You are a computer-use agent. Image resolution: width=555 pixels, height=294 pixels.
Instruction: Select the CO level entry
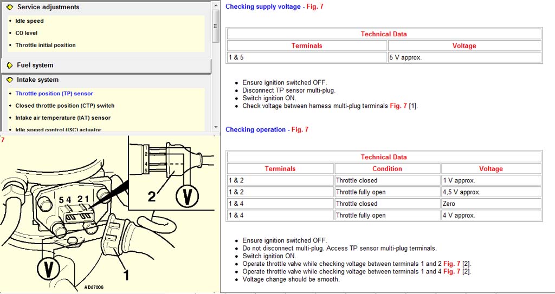(x=26, y=33)
